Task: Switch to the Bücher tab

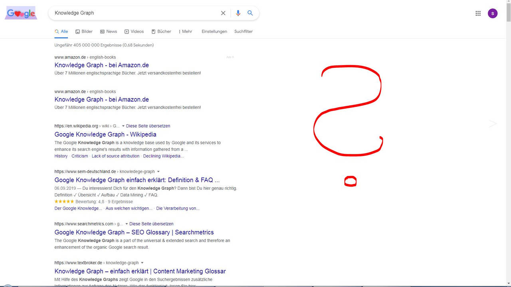Action: 161,31
